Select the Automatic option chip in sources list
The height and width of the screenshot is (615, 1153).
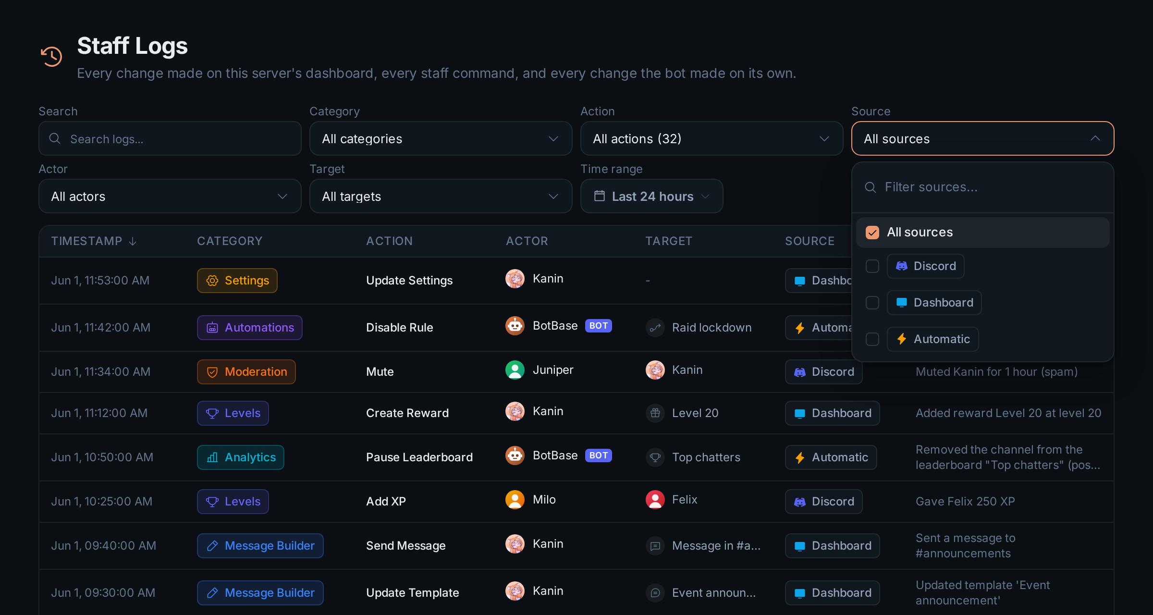(933, 339)
